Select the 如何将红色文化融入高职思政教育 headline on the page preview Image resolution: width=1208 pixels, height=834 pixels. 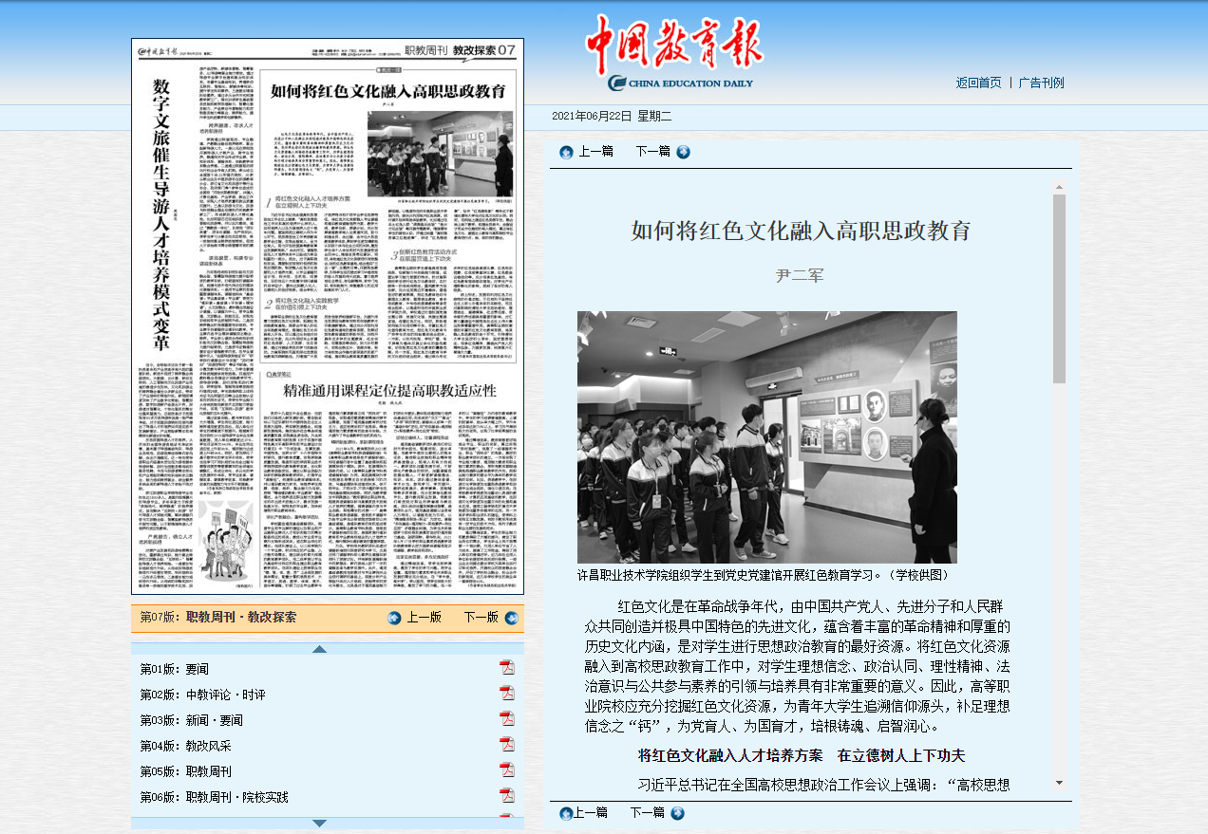tap(387, 92)
